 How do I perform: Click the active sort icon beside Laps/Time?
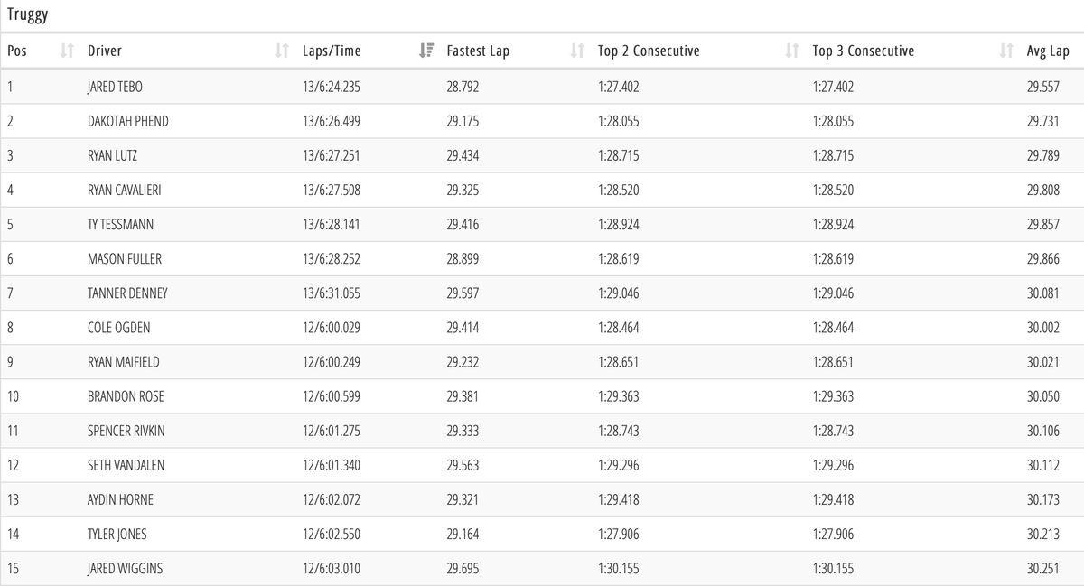click(x=426, y=51)
